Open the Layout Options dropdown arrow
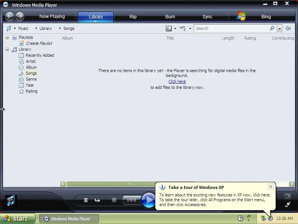Viewport: 298px width, 224px height. [x=175, y=29]
